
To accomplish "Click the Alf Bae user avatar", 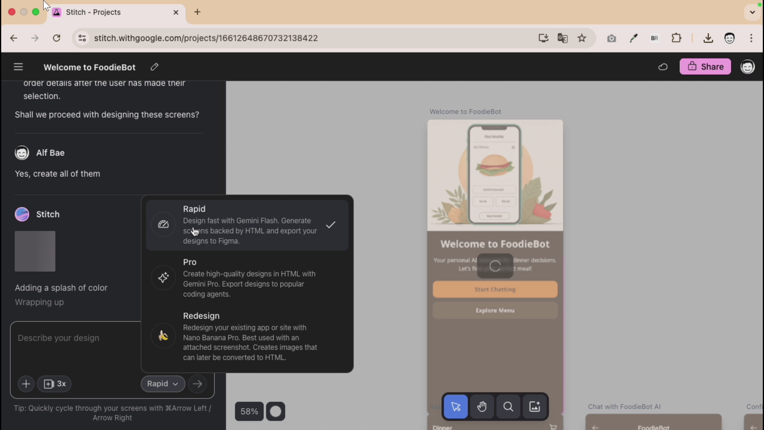I will coord(22,153).
